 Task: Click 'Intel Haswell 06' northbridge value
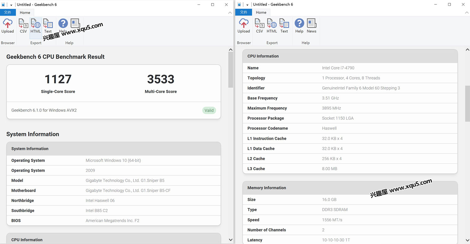[x=100, y=200]
